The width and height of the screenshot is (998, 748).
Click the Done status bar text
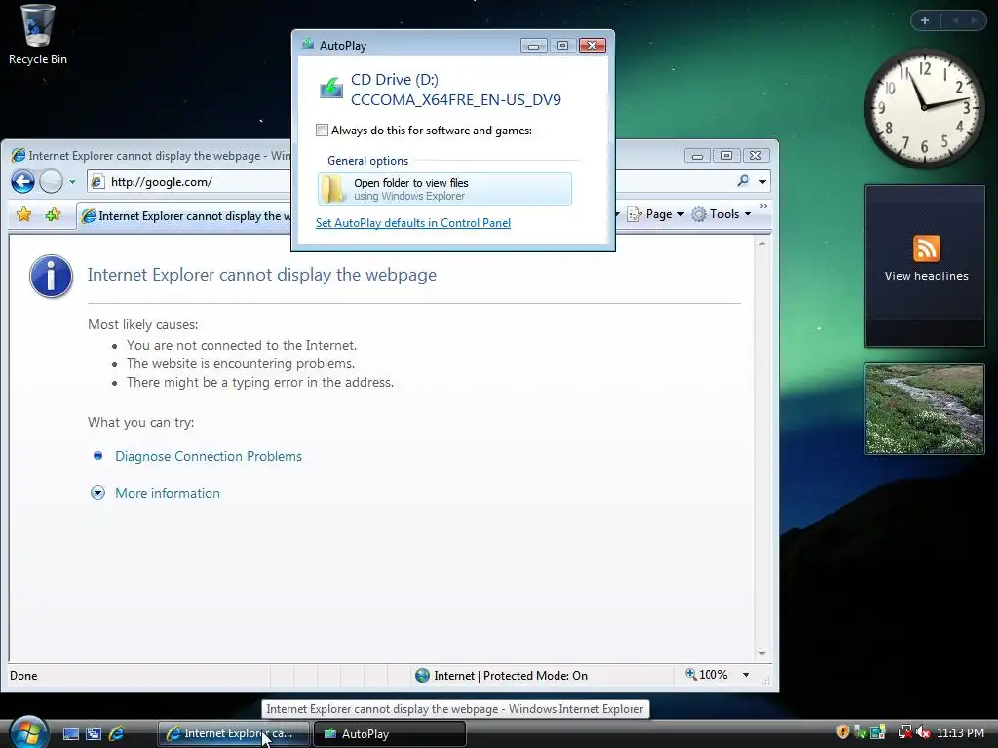(23, 676)
